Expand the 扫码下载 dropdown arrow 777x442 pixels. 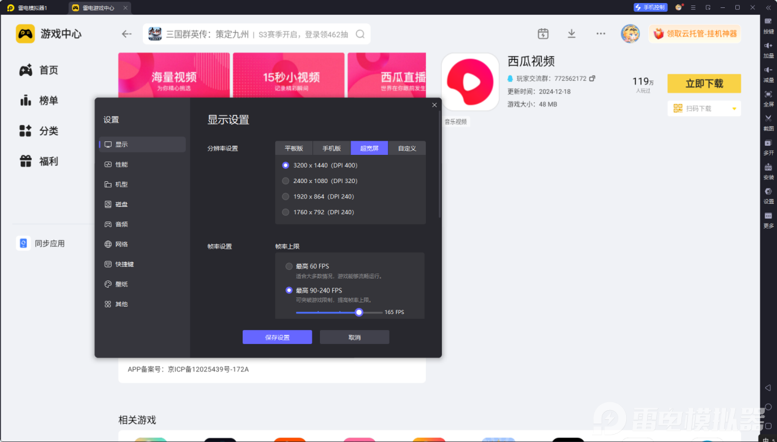pos(734,109)
